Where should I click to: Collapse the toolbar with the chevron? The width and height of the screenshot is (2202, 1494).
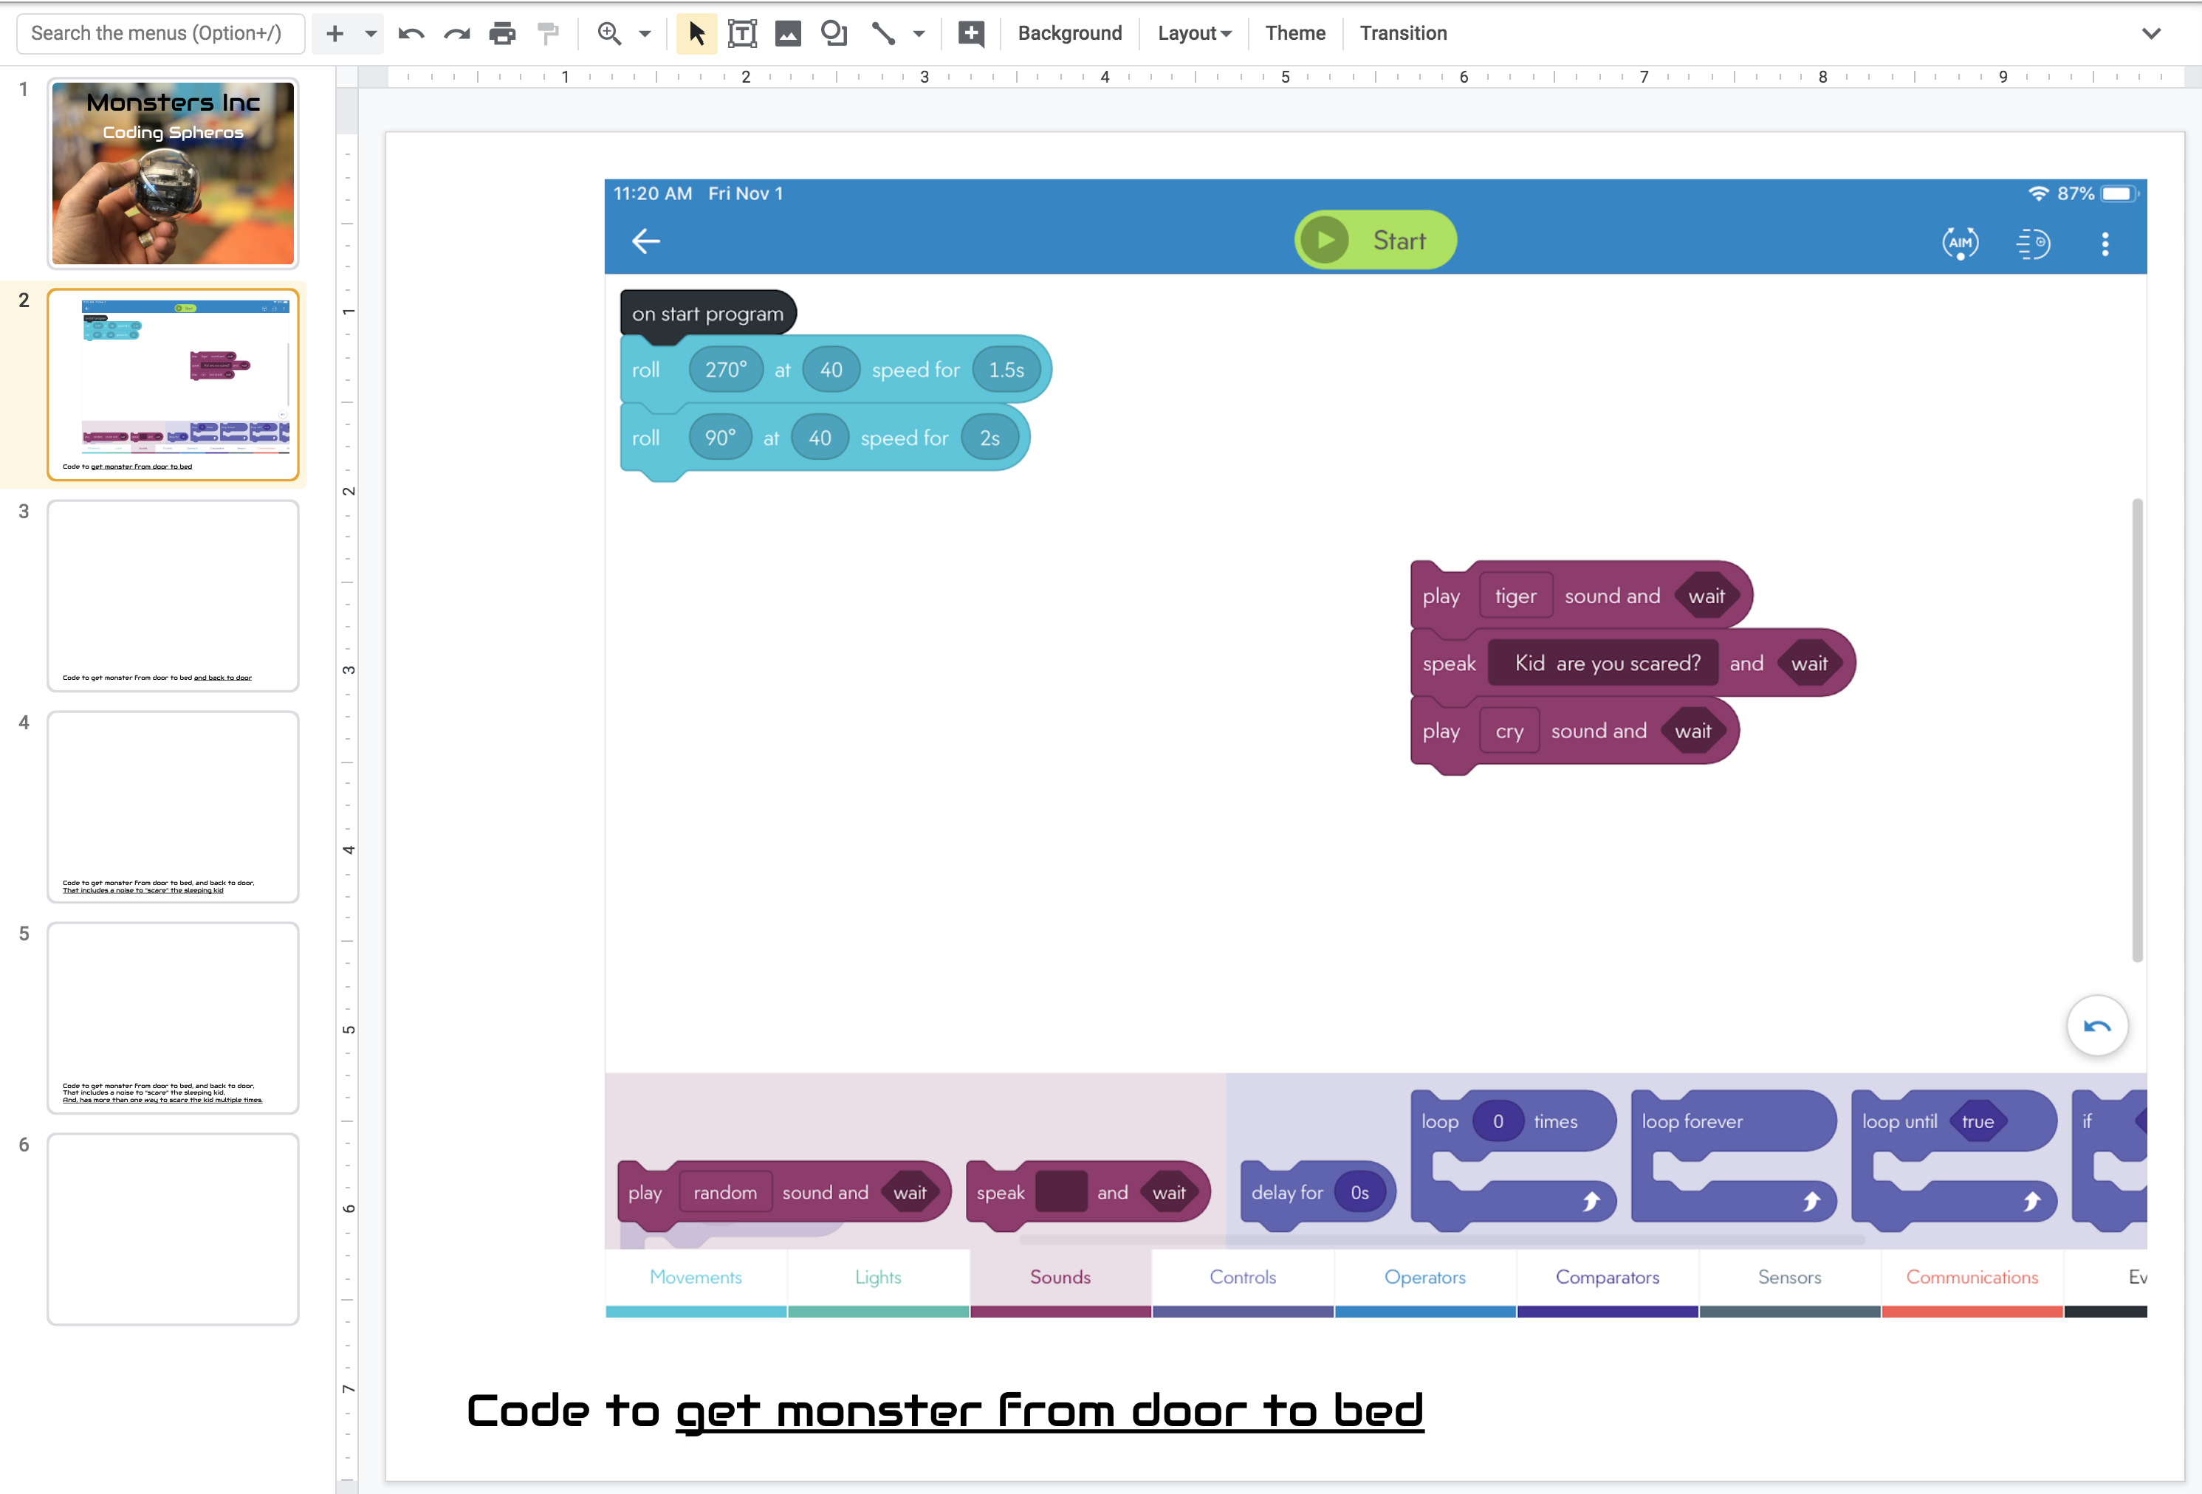pos(2150,34)
